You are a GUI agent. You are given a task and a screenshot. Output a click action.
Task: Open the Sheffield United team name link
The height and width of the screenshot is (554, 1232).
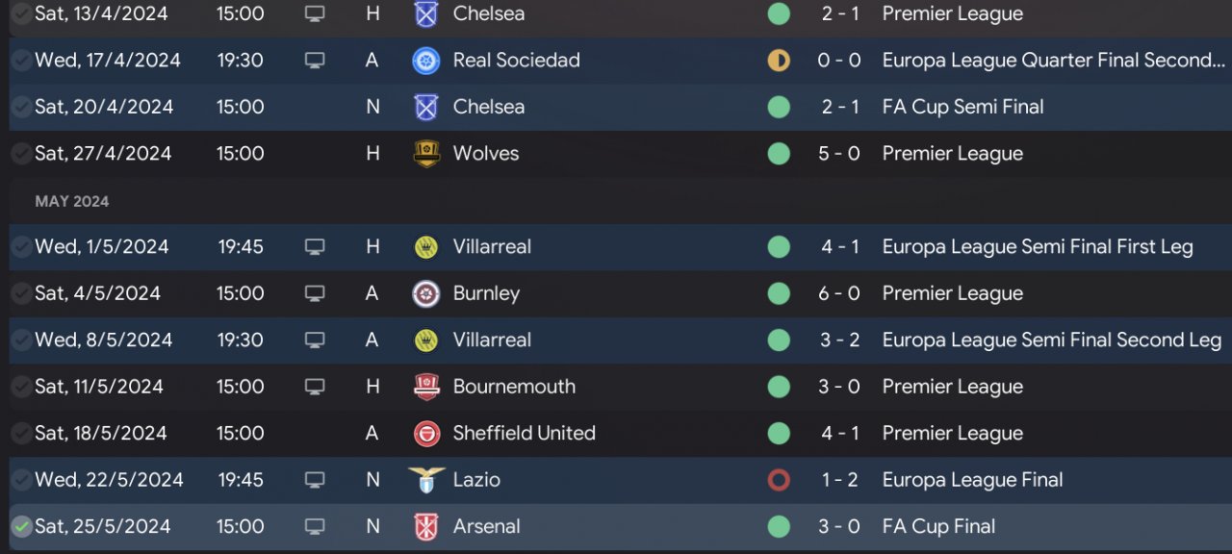tap(524, 434)
